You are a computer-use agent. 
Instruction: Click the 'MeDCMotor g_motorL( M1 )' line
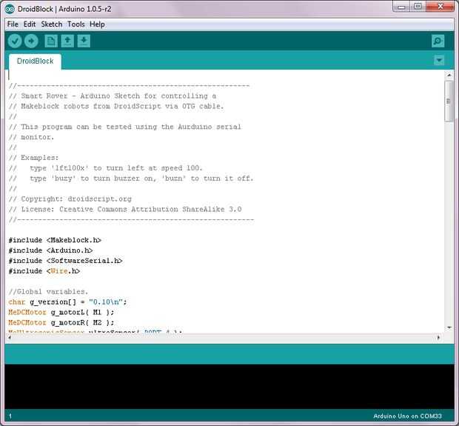point(61,313)
